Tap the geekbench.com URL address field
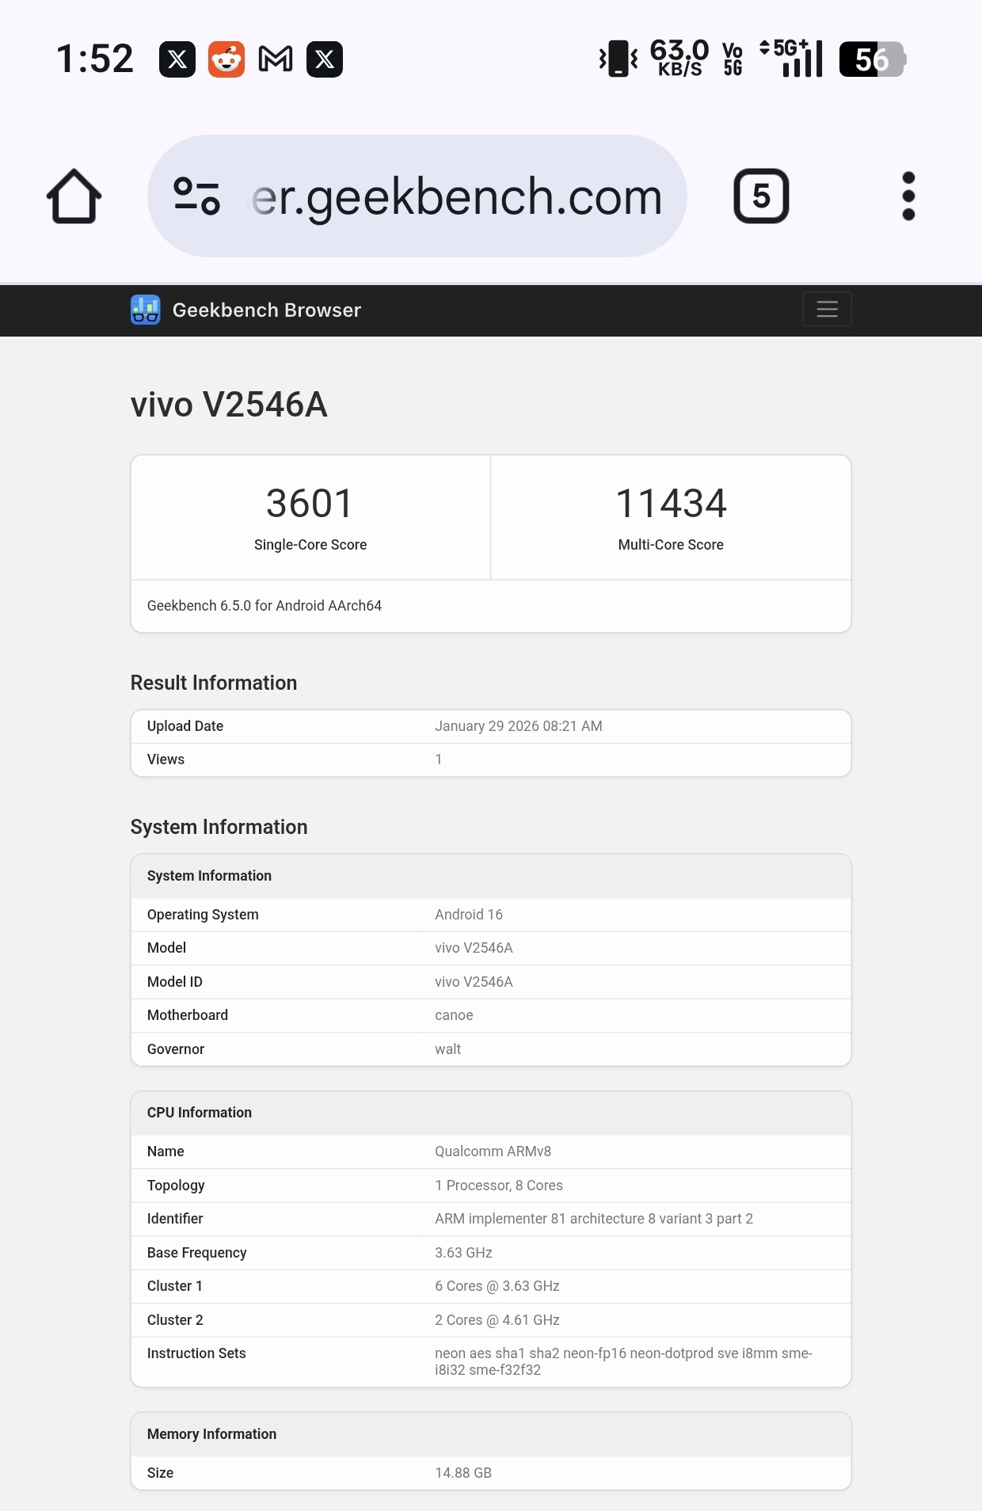982x1511 pixels. 456,196
